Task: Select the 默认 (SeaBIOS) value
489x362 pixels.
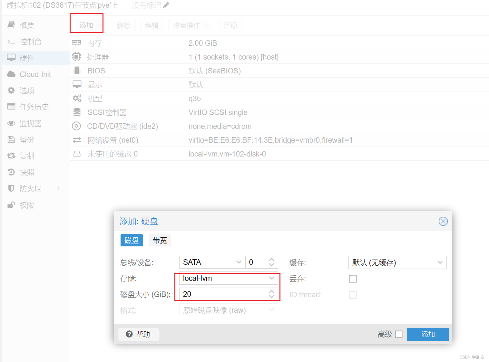Action: tap(215, 71)
